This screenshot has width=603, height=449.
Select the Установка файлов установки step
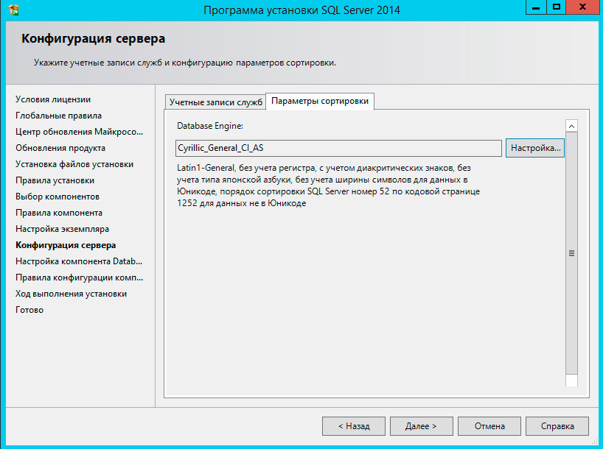(x=74, y=164)
